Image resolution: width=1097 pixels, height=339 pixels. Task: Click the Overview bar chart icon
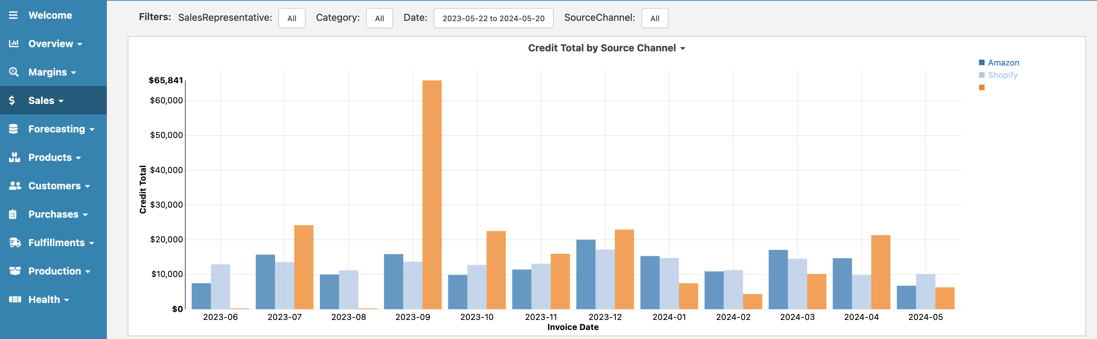[x=14, y=43]
